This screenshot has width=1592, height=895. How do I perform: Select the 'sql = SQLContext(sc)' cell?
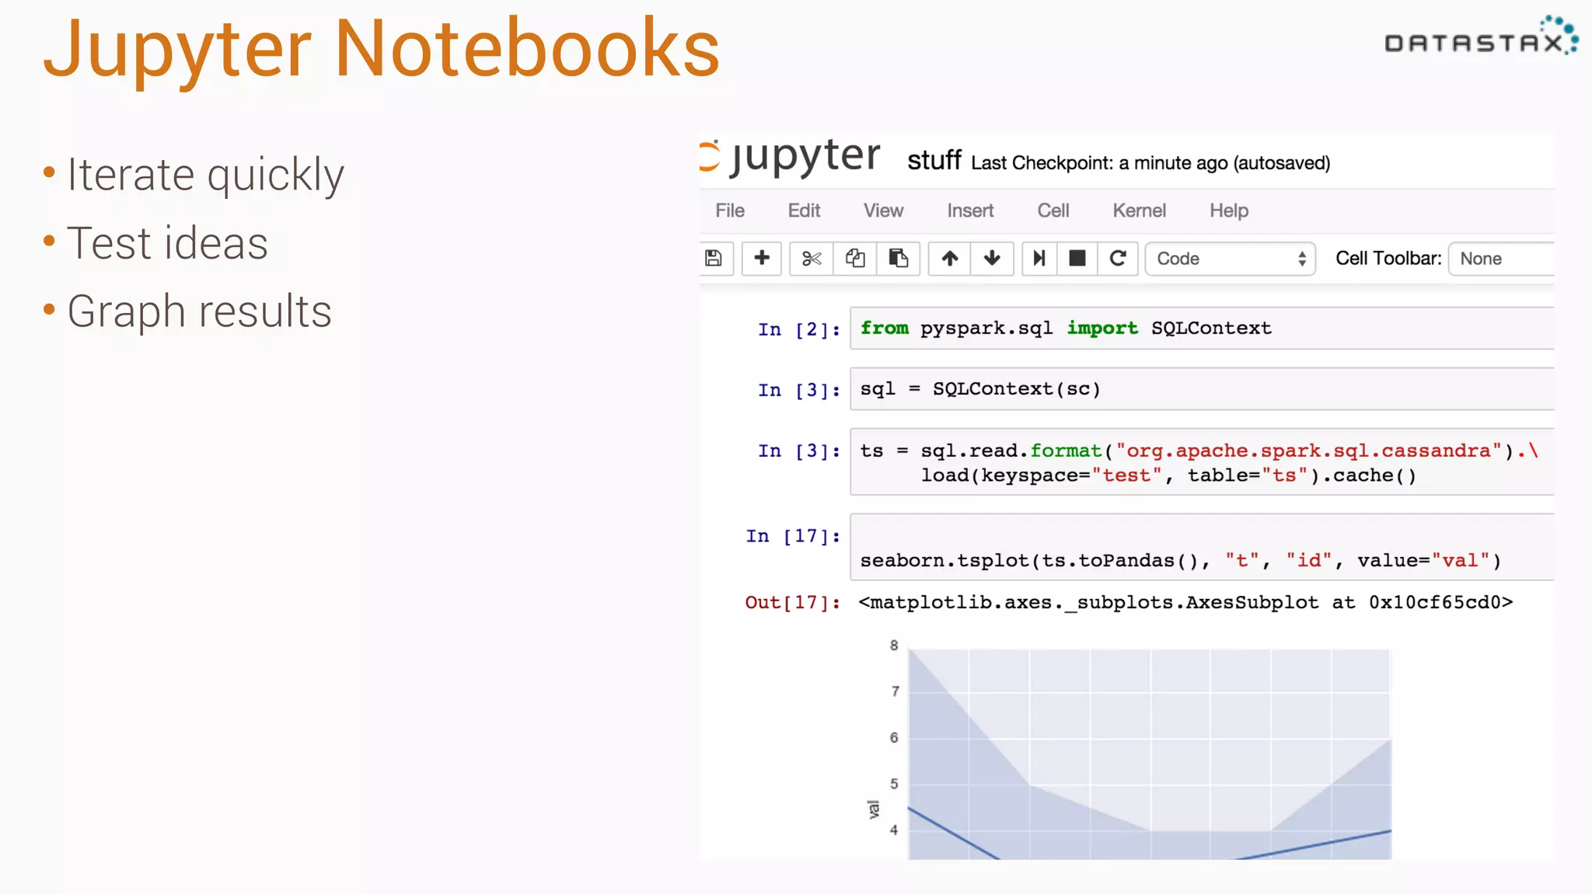(1202, 388)
